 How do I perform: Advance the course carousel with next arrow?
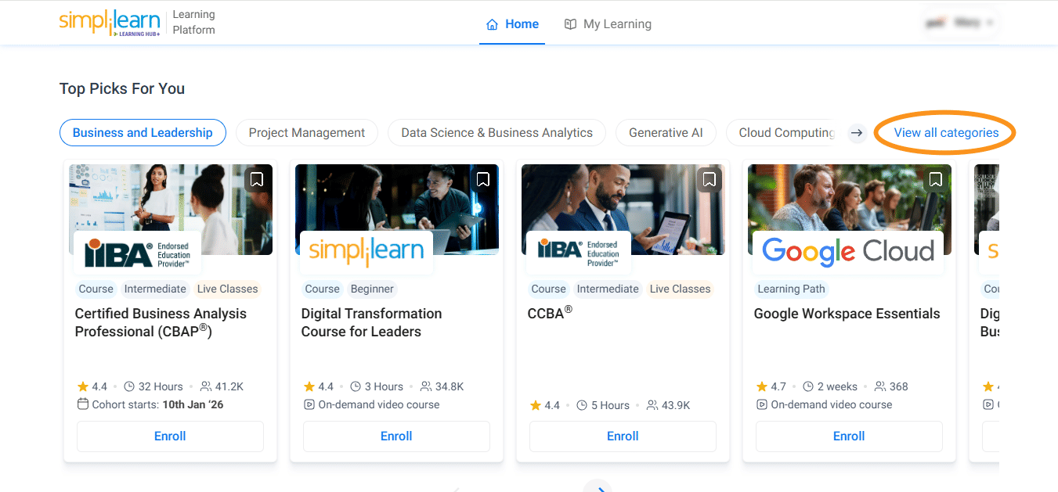[x=598, y=488]
